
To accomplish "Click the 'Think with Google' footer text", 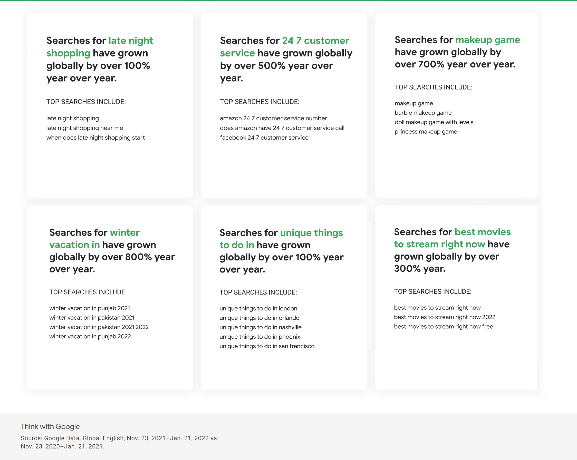I will (x=50, y=426).
